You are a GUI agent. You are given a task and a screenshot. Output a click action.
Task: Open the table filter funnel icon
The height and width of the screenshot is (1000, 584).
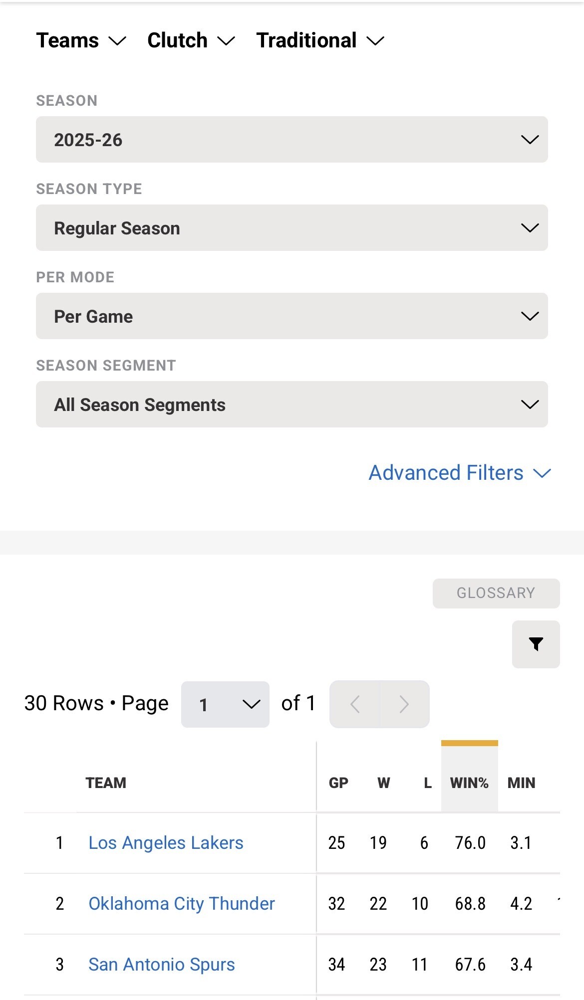536,644
